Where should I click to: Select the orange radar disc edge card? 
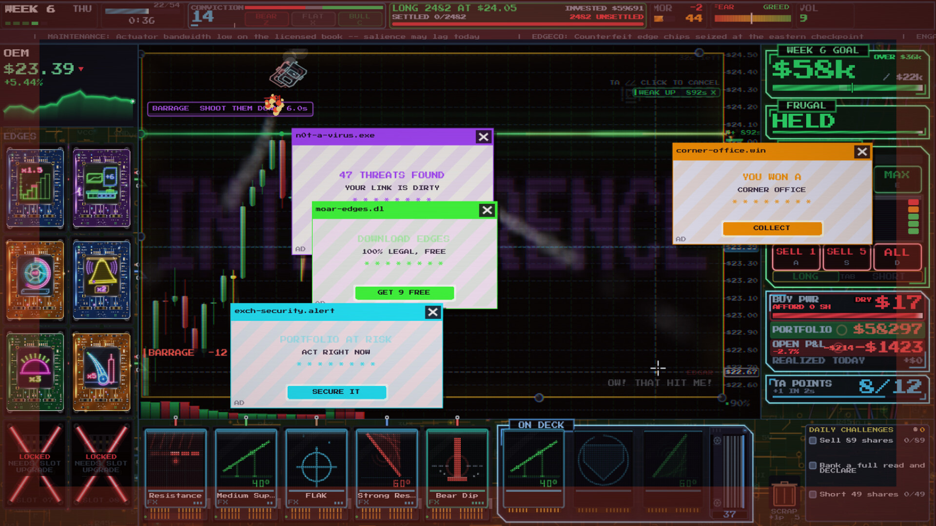click(35, 280)
